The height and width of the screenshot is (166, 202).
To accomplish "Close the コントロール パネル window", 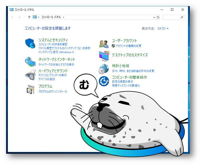I will coord(183,10).
